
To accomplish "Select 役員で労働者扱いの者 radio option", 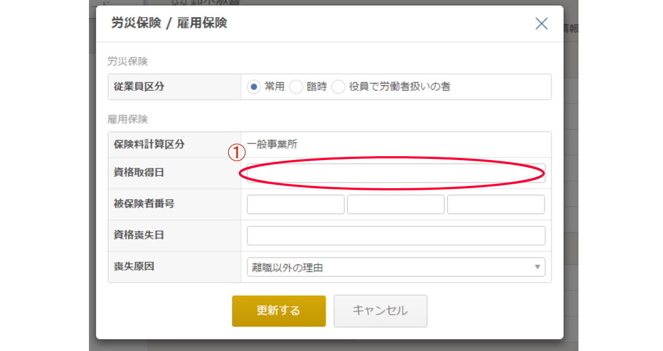I will tap(339, 87).
